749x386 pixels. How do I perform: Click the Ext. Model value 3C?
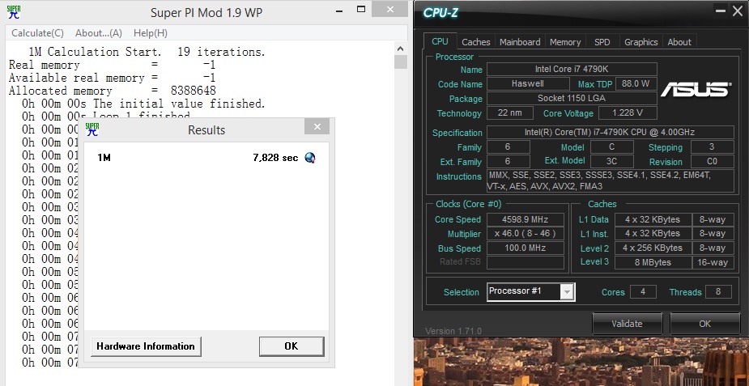coord(612,161)
